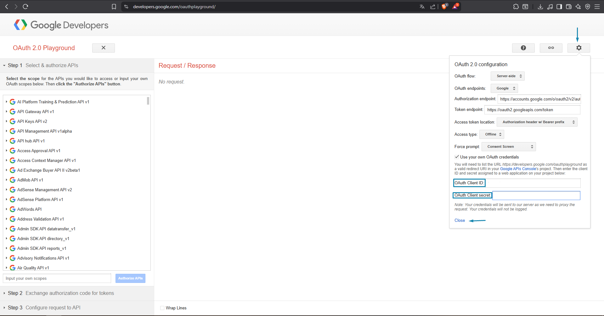Click the X button beside OAuth 2.0 Playground

tap(103, 48)
